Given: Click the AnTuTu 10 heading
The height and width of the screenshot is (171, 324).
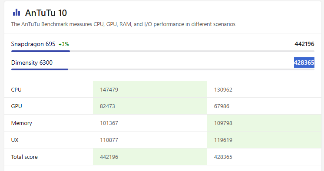Looking at the screenshot, I should 46,13.
